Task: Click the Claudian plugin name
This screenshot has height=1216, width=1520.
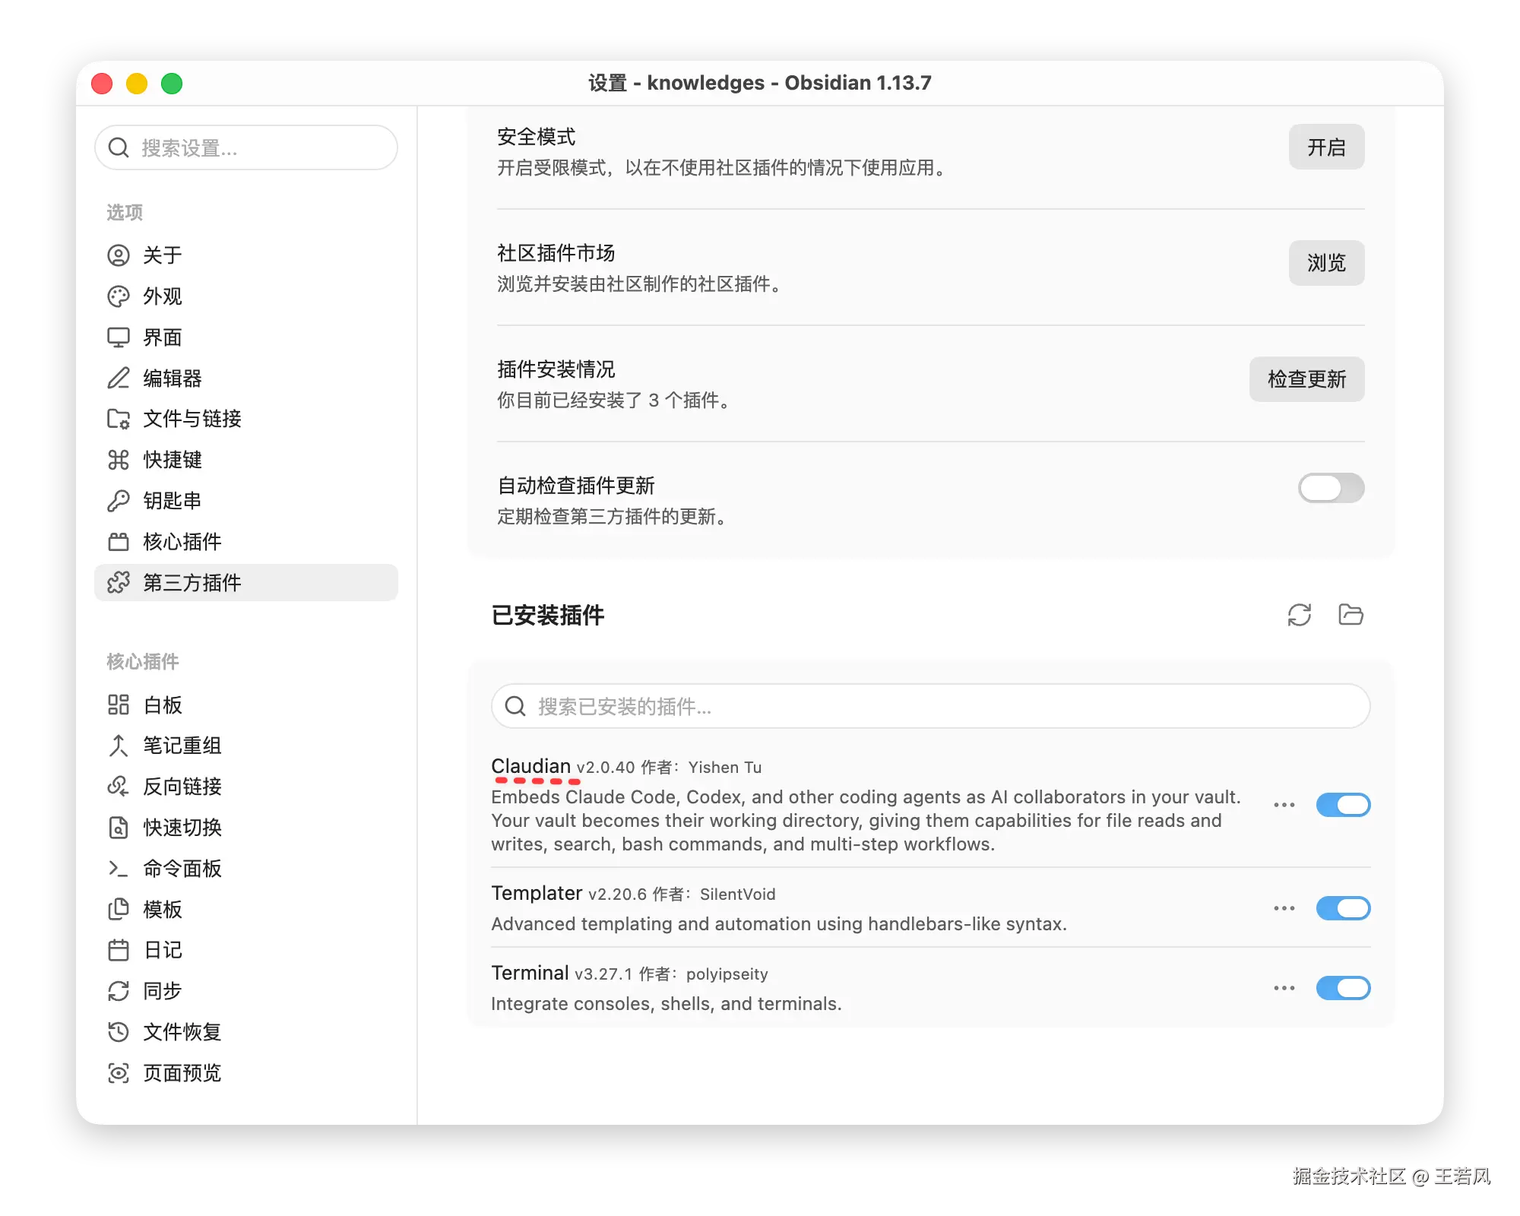Action: coord(530,766)
